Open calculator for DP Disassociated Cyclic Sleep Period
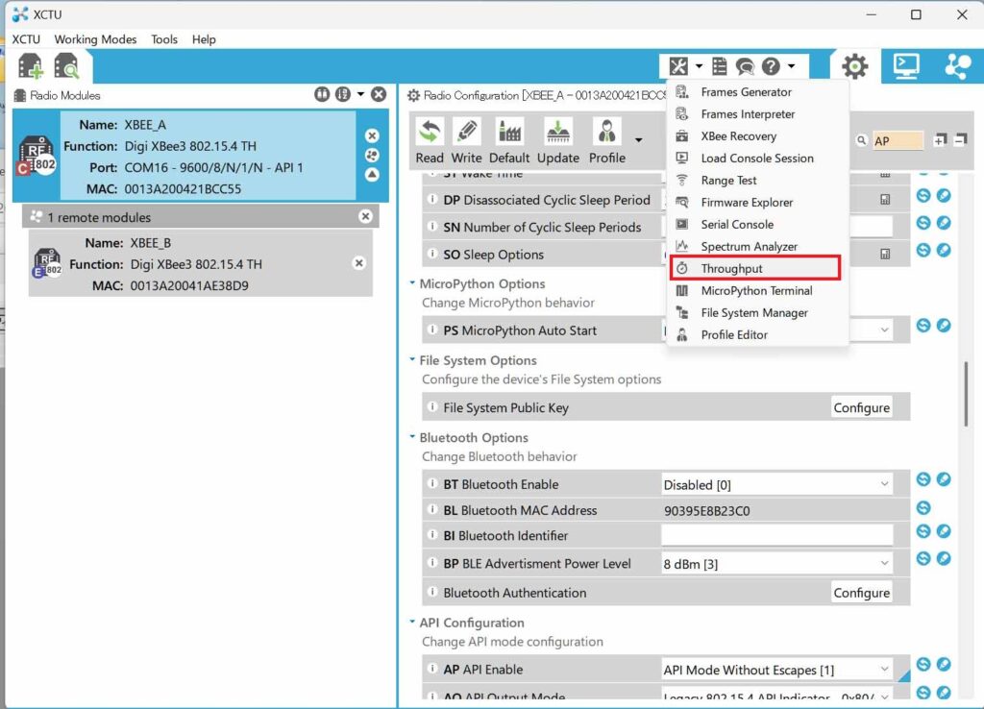984x709 pixels. click(x=885, y=200)
